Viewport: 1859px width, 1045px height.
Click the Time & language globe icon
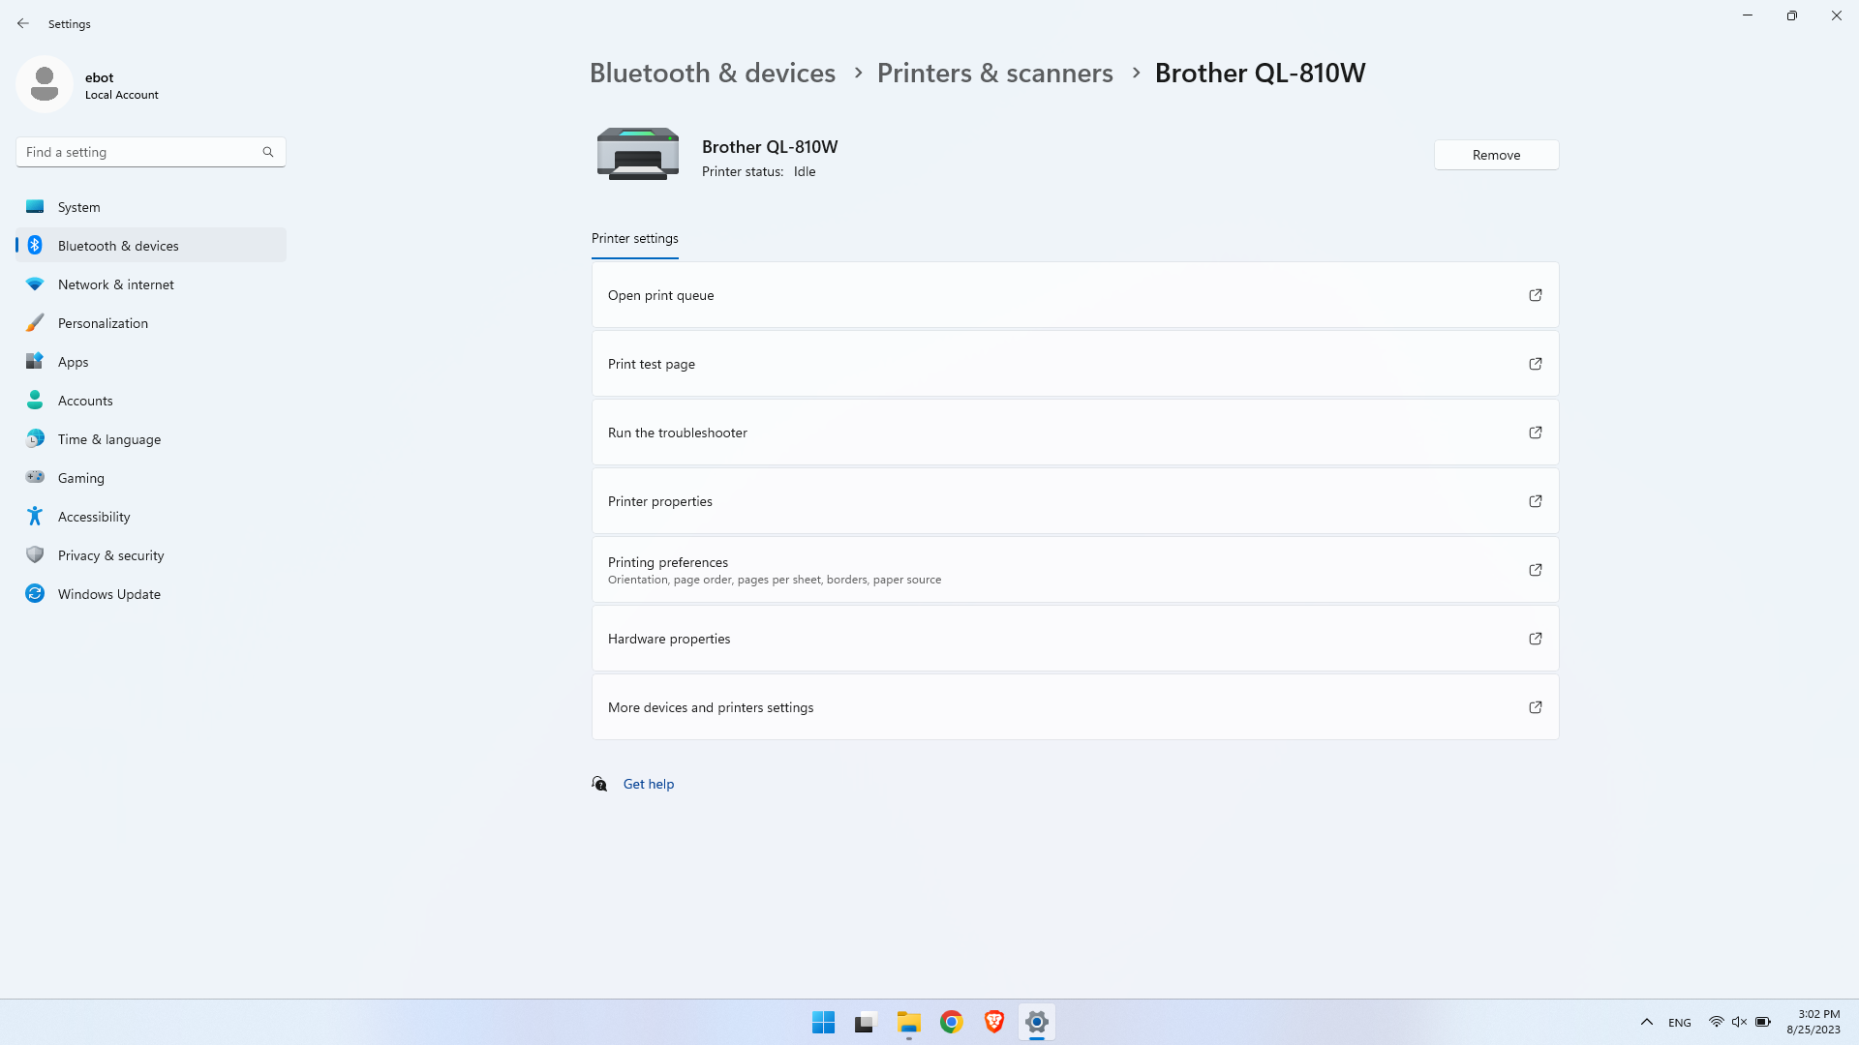click(35, 438)
